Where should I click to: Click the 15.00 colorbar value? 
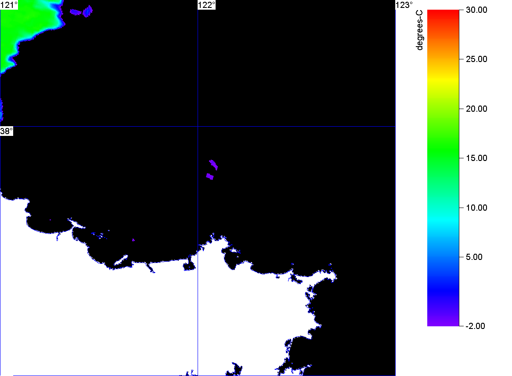point(476,158)
